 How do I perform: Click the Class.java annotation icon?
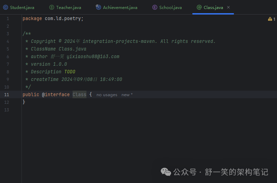coord(199,7)
